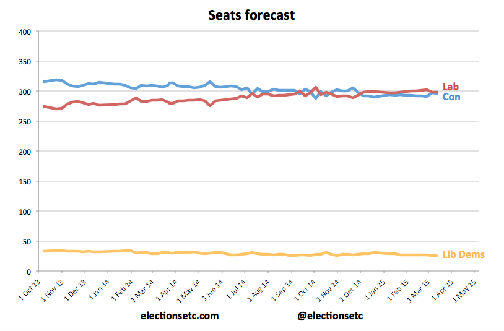504x331 pixels.
Task: Click the 350 y-axis label
Action: point(24,62)
